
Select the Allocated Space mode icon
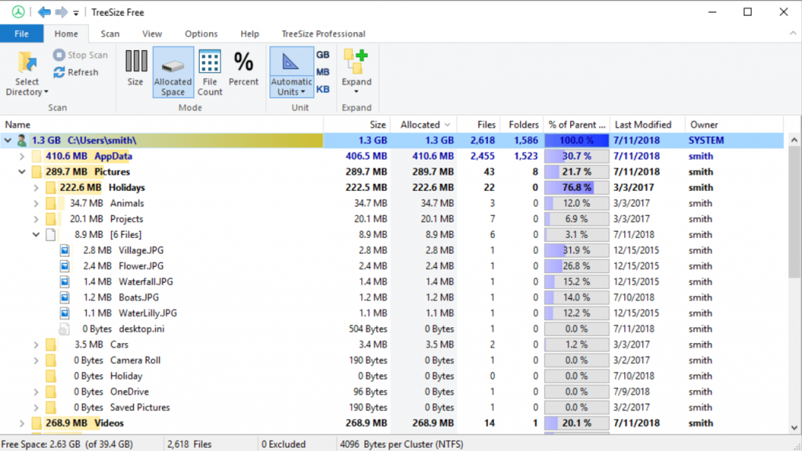click(172, 70)
